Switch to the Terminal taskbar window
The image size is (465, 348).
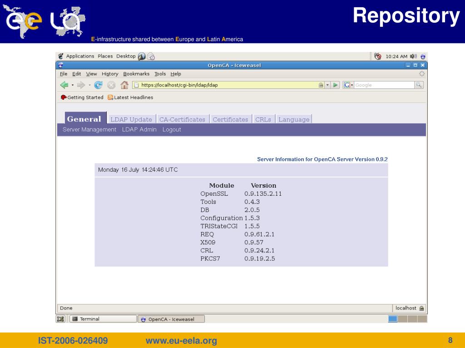[x=103, y=319]
